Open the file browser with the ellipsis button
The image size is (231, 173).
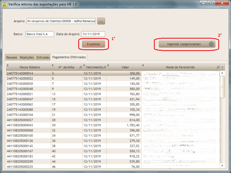(x=101, y=21)
